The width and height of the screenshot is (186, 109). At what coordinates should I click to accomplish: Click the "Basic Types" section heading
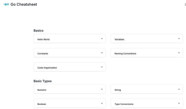pos(43,81)
